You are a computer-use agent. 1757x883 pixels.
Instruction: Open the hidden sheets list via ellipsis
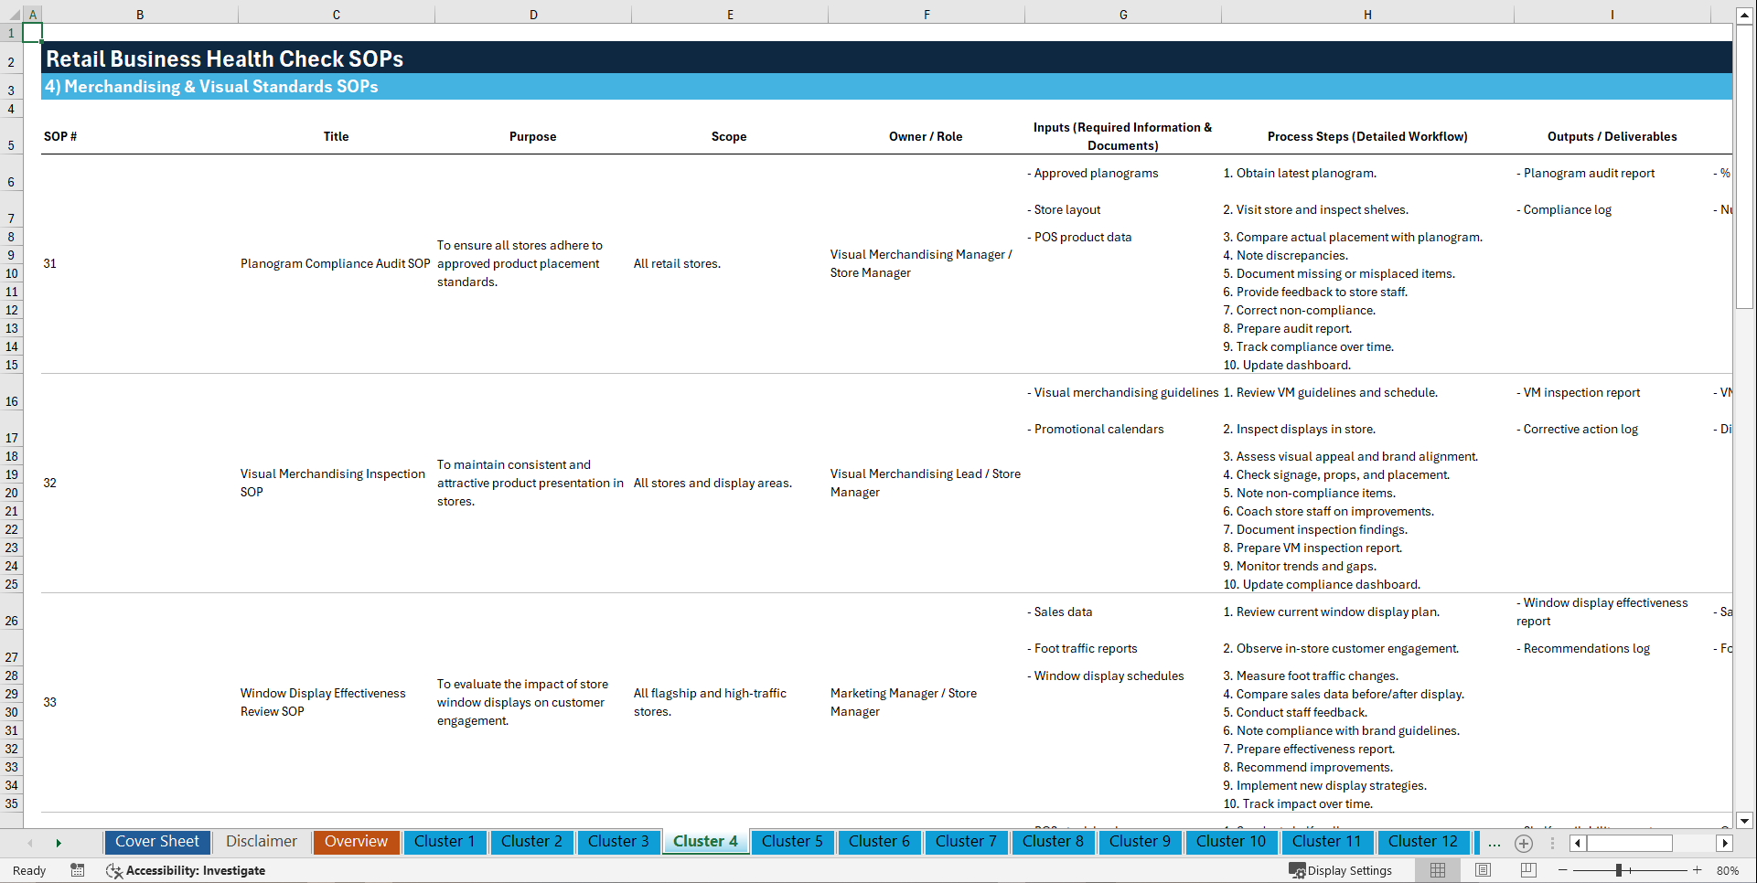point(1495,843)
